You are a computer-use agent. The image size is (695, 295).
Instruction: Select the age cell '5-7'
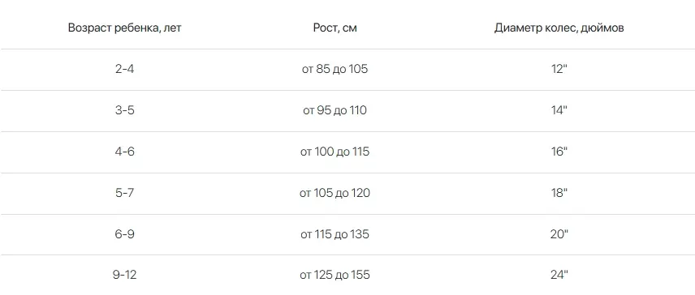124,193
